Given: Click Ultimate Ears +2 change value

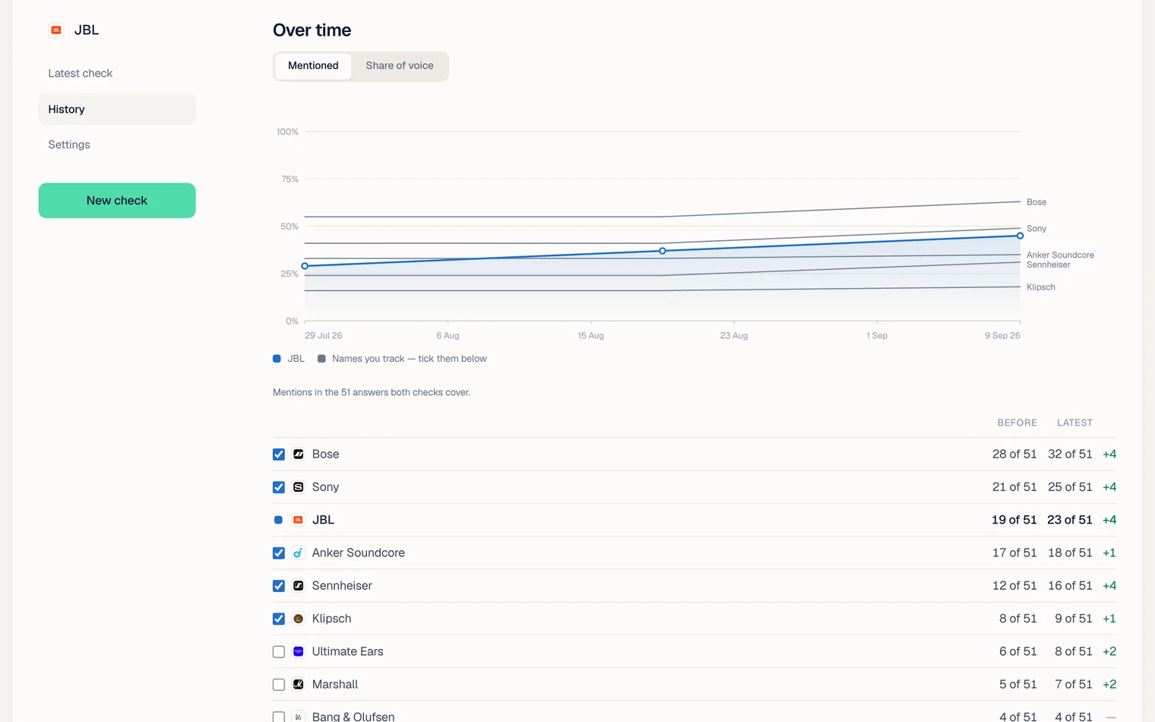Looking at the screenshot, I should pyautogui.click(x=1109, y=652).
